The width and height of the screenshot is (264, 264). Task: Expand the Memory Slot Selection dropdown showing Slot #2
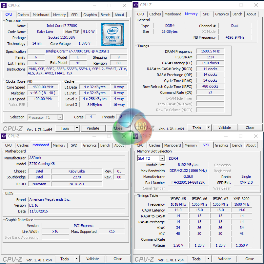click(162, 158)
